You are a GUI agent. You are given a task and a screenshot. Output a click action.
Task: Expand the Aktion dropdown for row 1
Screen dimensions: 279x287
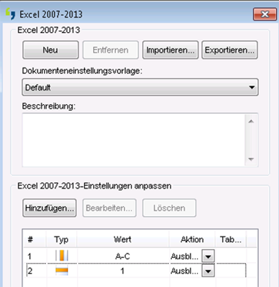coord(208,256)
